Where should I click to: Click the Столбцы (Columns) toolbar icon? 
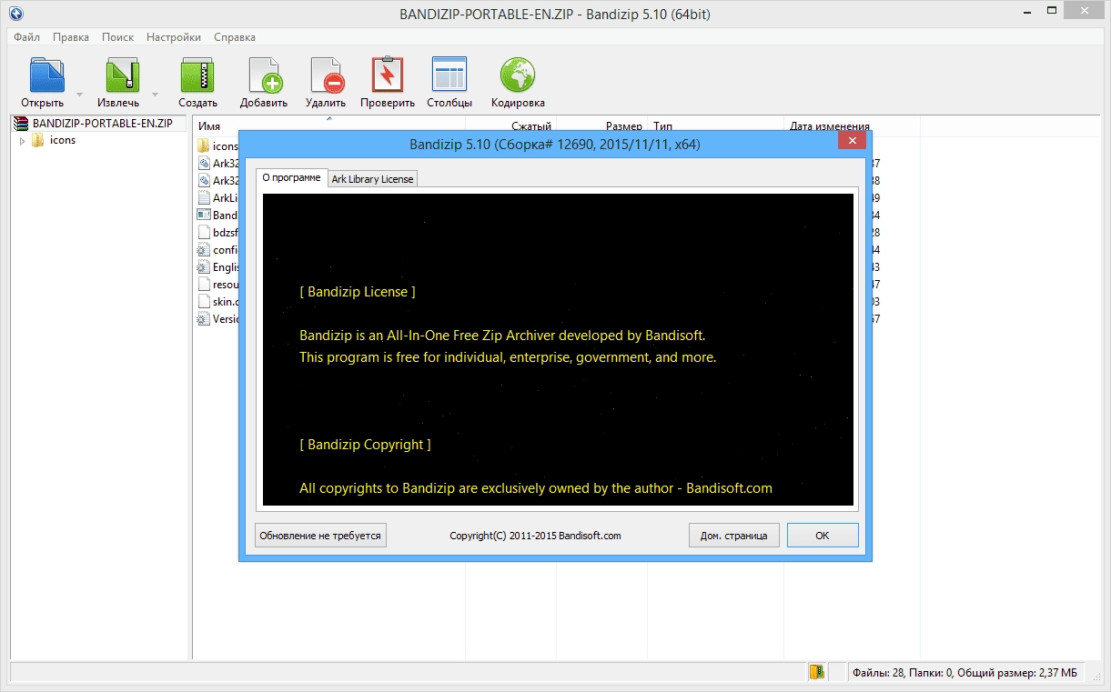click(x=449, y=75)
